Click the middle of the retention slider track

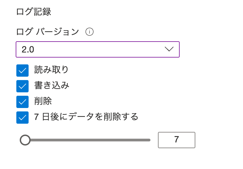click(x=88, y=140)
